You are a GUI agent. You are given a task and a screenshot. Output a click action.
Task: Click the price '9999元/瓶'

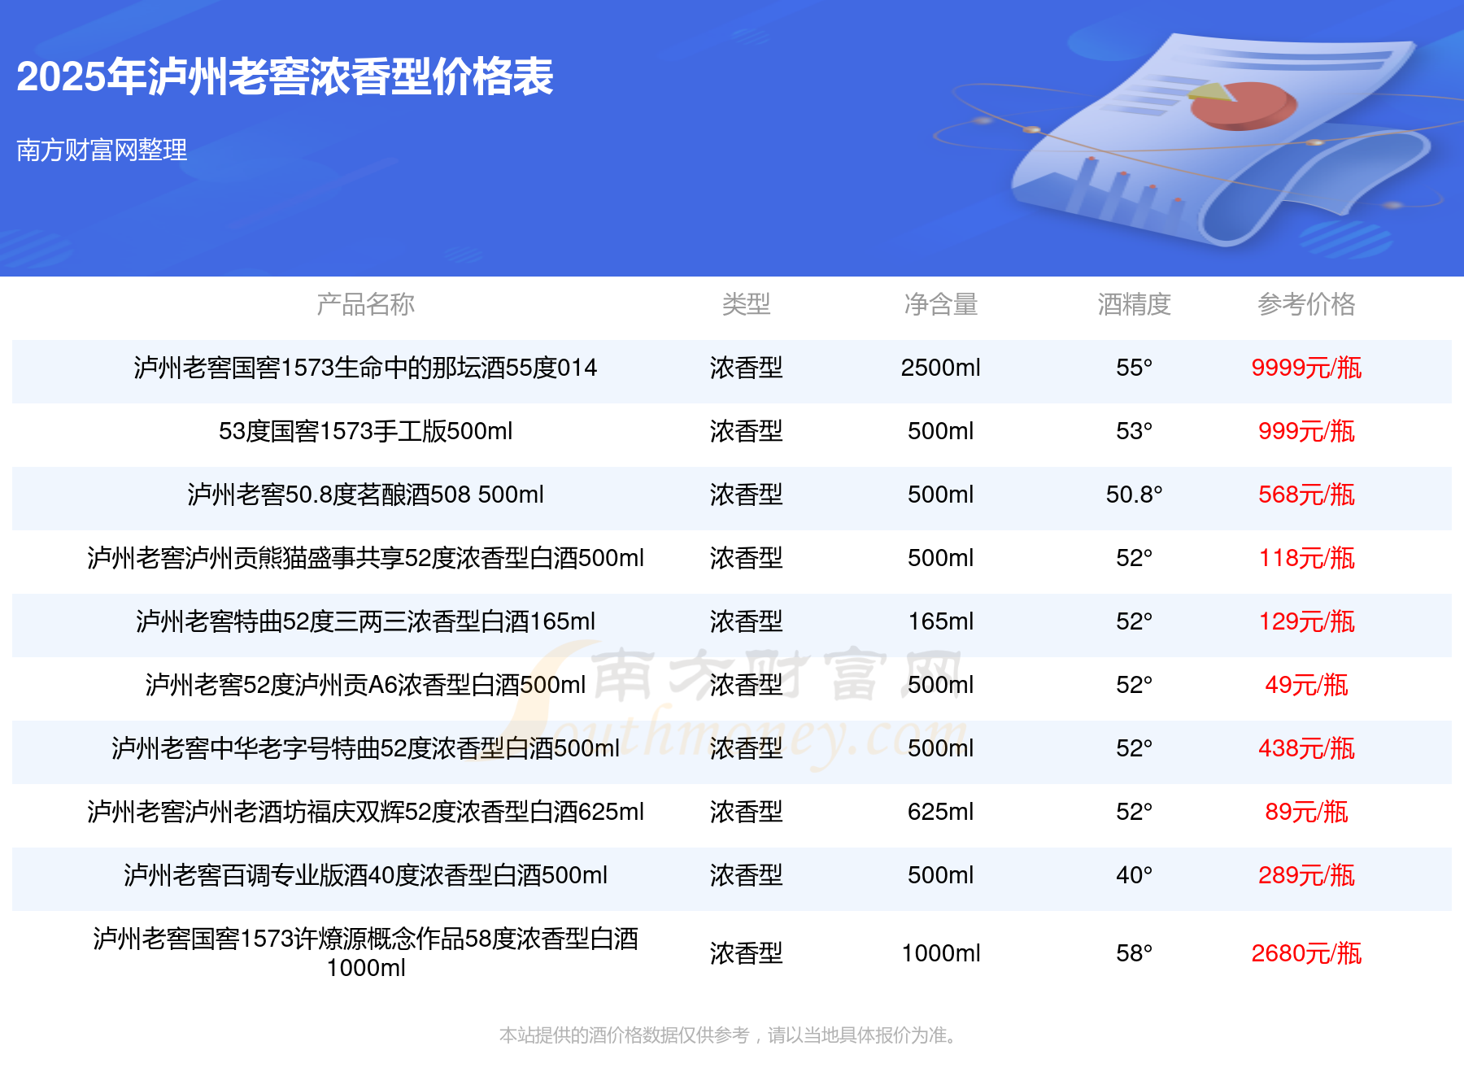click(x=1307, y=368)
